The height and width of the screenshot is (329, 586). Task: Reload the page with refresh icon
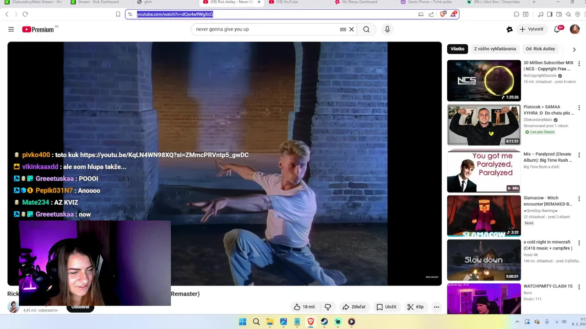(x=25, y=14)
